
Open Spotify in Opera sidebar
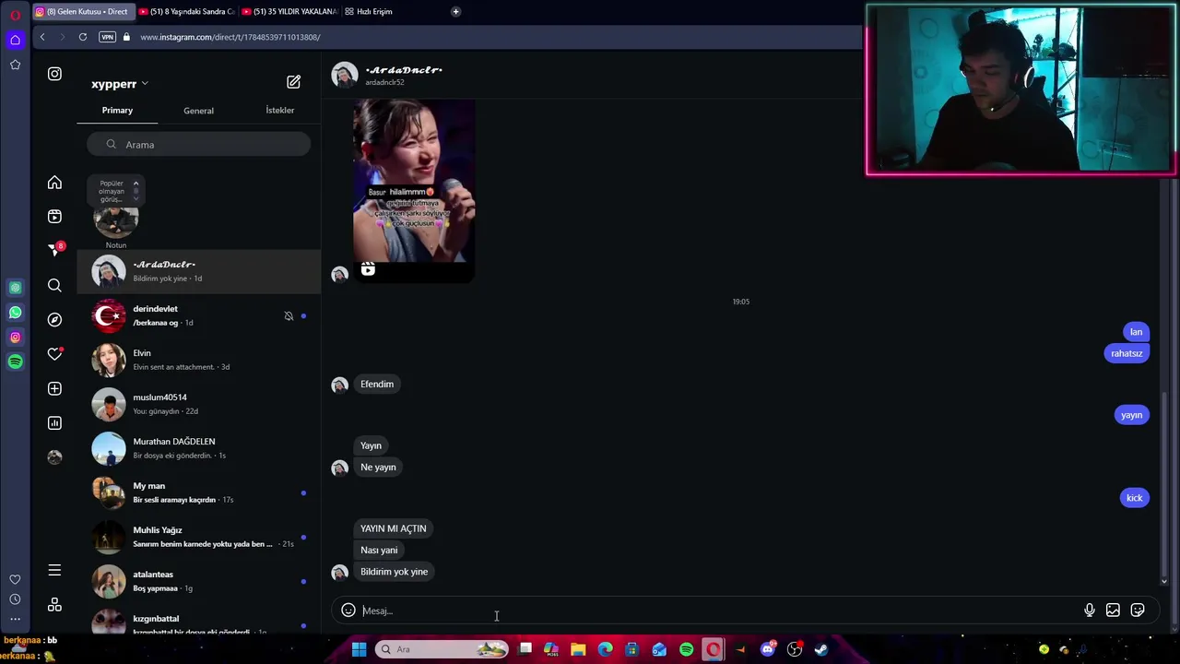point(15,362)
